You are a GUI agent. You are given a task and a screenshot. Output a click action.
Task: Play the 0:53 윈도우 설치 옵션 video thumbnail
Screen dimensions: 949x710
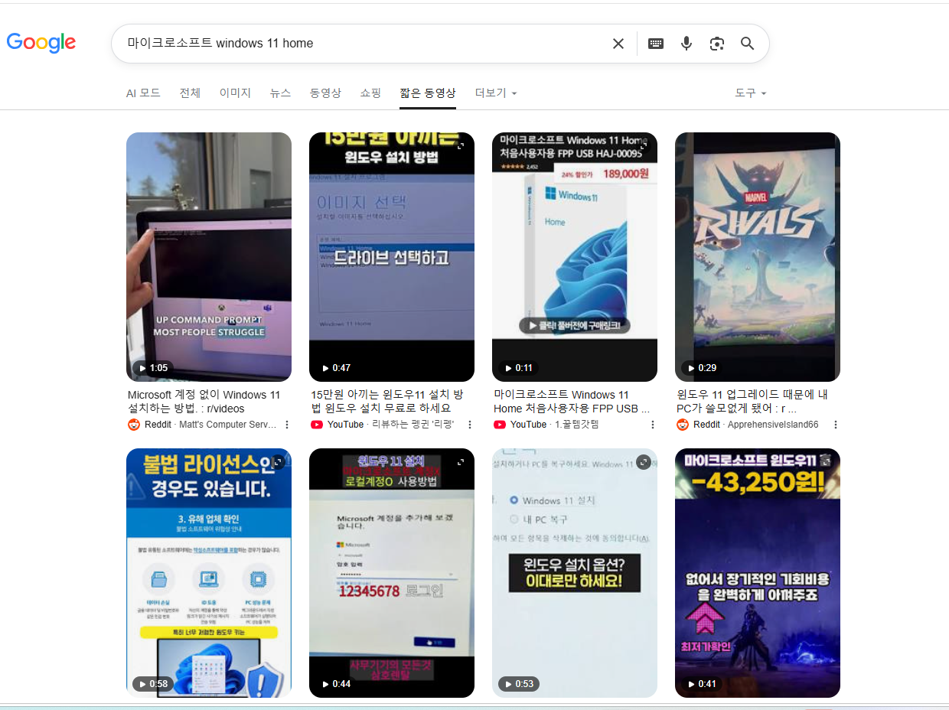tap(575, 573)
